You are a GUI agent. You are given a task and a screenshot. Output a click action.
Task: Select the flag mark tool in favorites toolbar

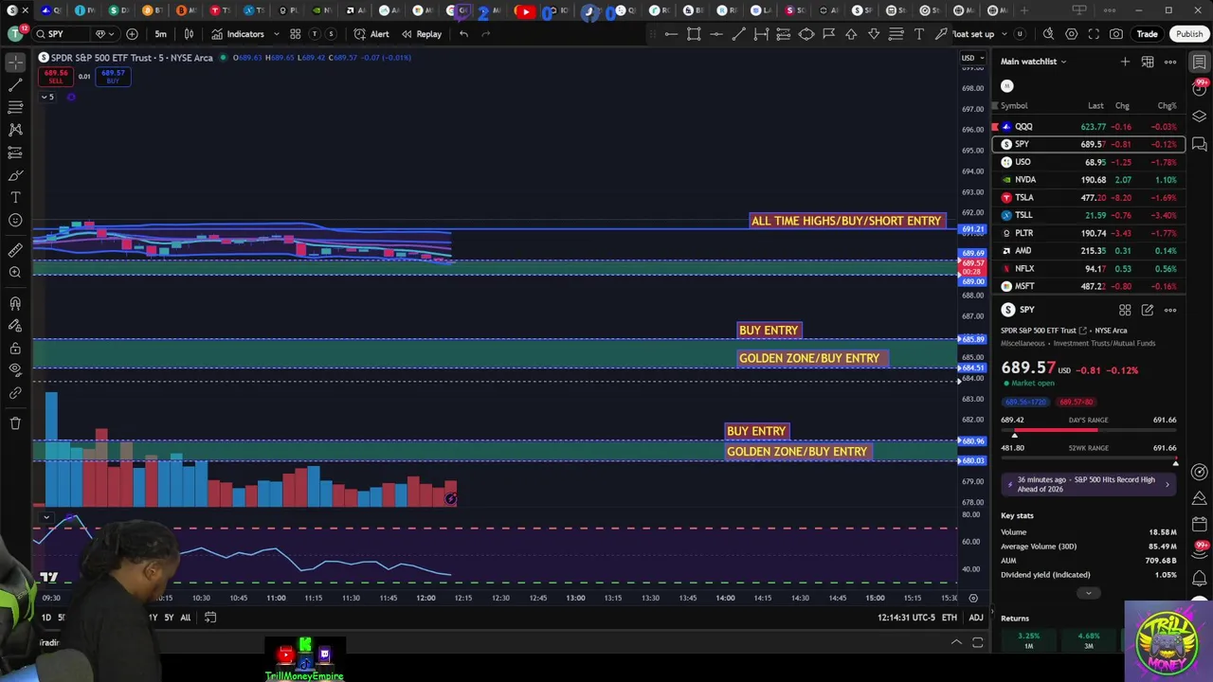click(828, 34)
